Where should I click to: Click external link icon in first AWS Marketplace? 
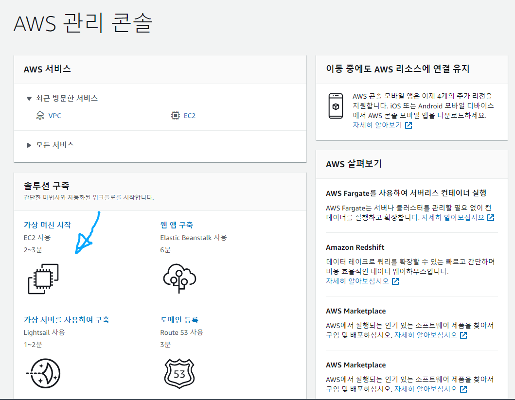(x=463, y=335)
